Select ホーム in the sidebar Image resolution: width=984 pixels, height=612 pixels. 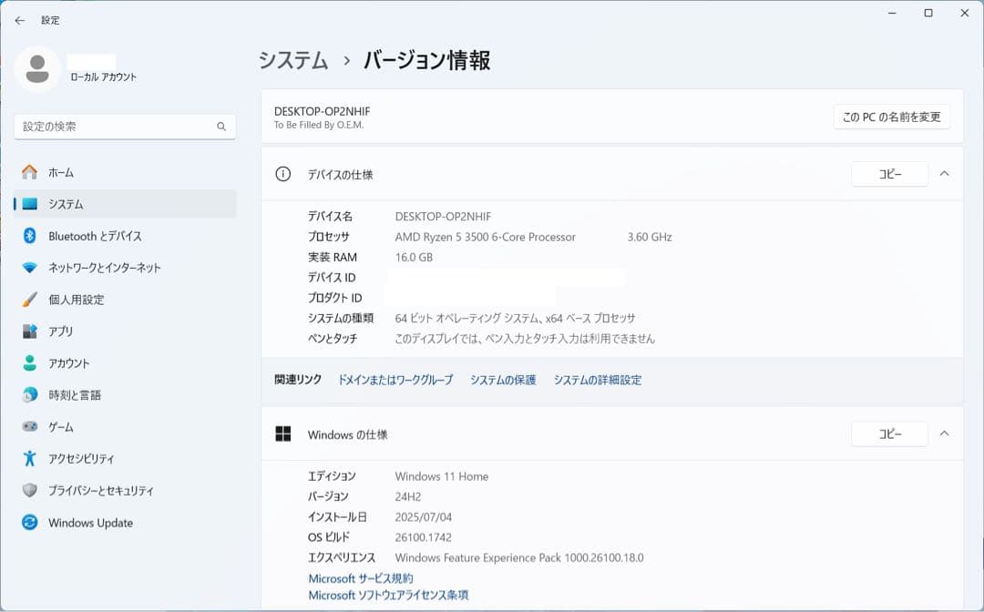coord(62,171)
